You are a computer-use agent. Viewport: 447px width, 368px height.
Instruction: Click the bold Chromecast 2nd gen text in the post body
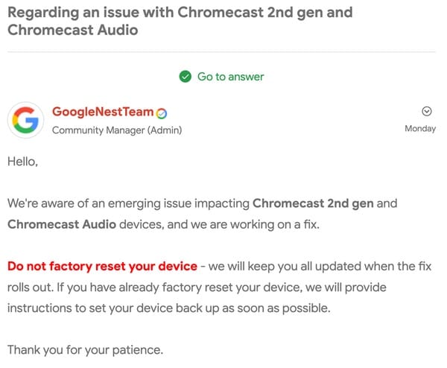[313, 203]
